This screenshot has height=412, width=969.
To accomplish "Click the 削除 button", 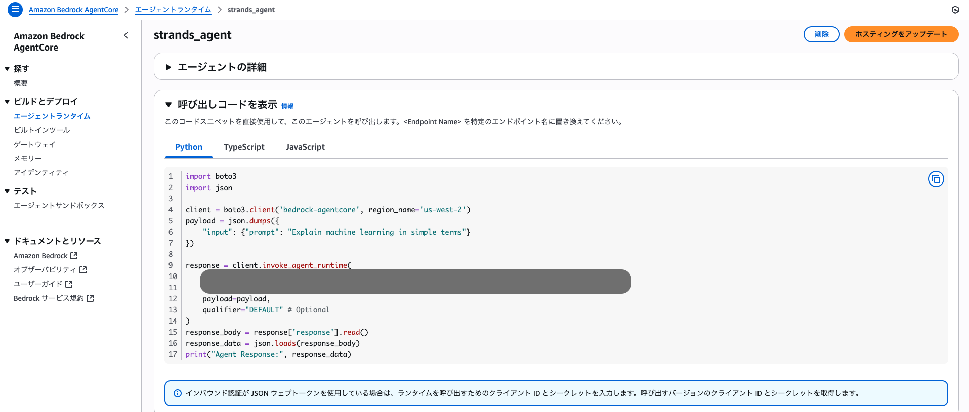I will tap(821, 34).
